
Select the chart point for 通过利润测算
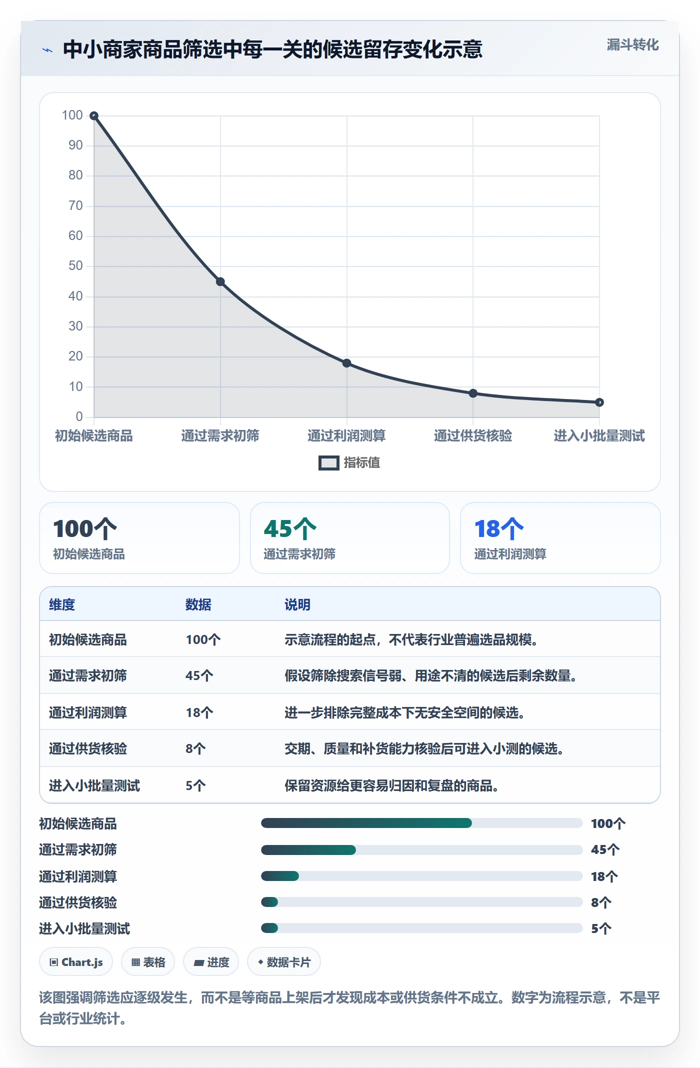coord(346,363)
